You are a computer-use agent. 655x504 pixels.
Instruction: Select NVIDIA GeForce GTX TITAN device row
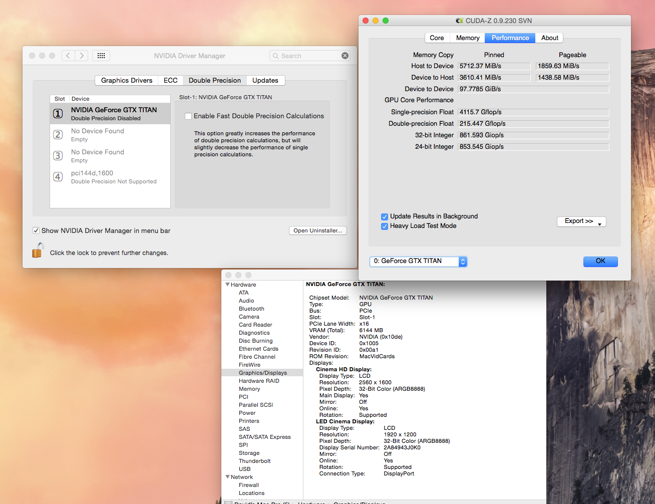(x=110, y=114)
